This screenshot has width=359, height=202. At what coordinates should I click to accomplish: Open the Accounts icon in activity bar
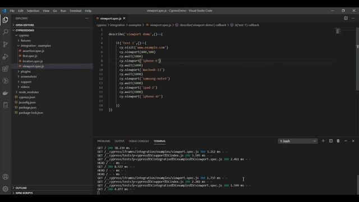pos(5,177)
